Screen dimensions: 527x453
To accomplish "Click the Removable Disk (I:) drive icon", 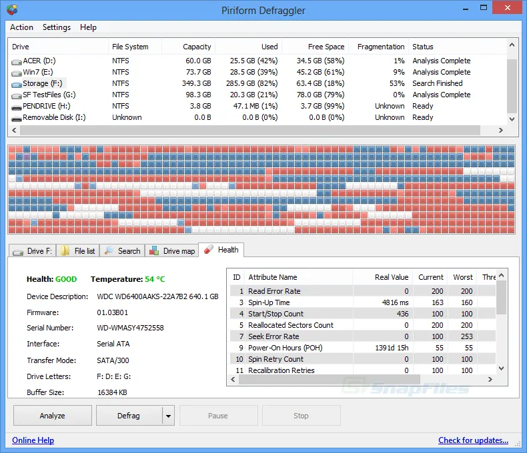I will (17, 119).
